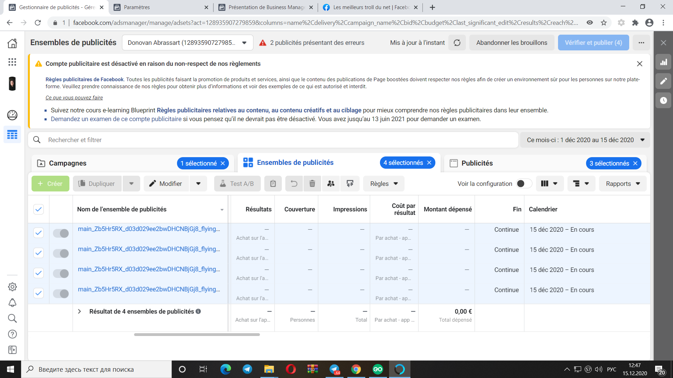Viewport: 673px width, 378px height.
Task: Toggle delivery switch of fourth ad set
Action: pyautogui.click(x=61, y=294)
